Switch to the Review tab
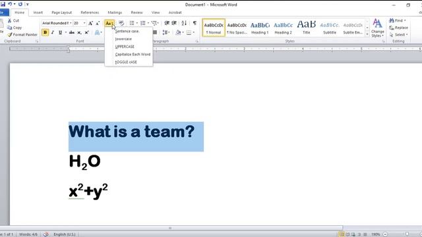 [x=136, y=13]
